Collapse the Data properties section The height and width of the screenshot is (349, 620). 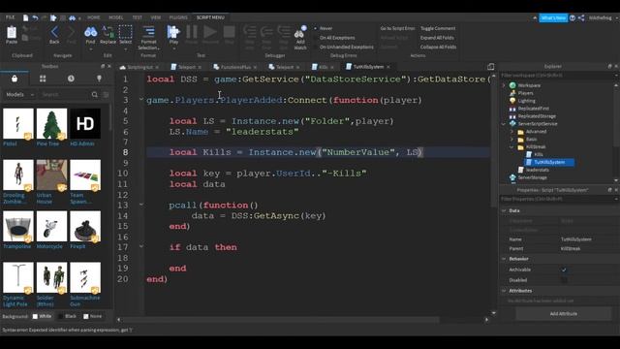(x=504, y=210)
